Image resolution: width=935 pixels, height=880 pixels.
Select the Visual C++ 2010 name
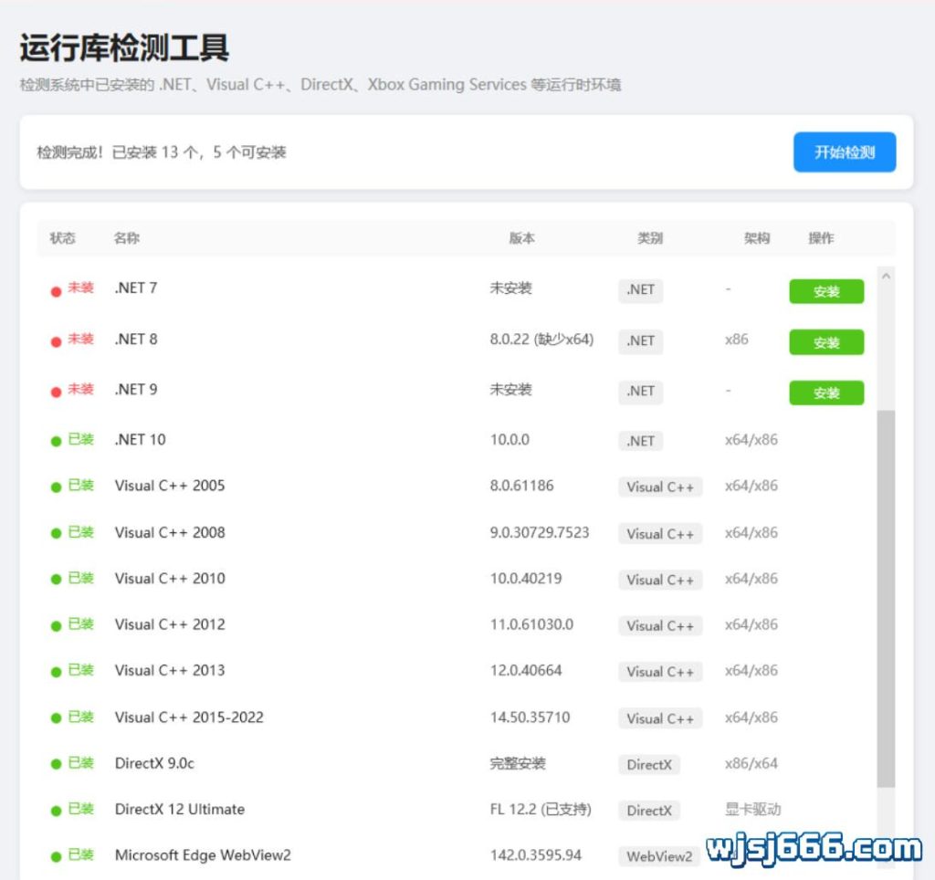(170, 579)
